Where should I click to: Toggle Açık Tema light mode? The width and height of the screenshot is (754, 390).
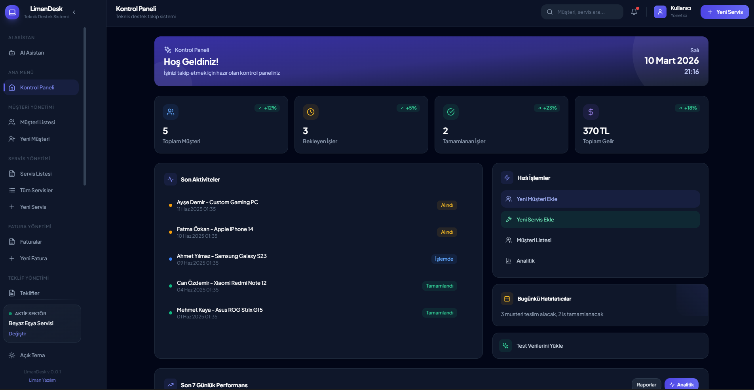click(x=32, y=355)
